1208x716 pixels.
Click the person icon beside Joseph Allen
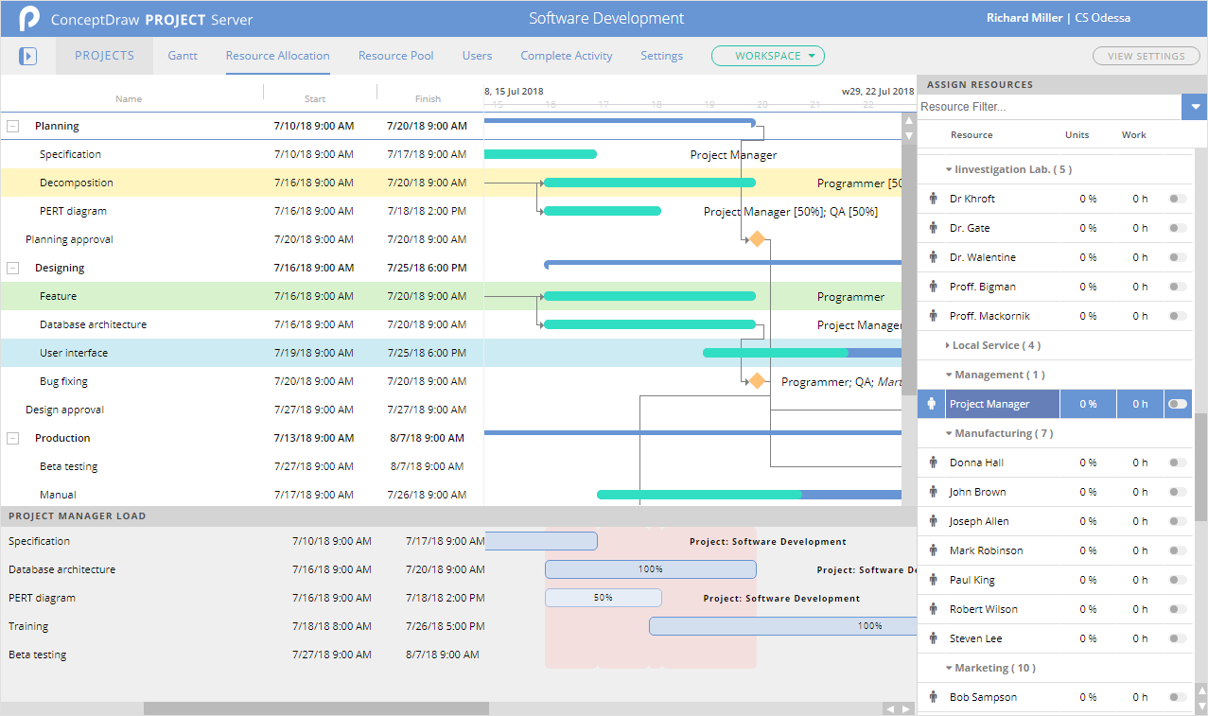click(933, 521)
